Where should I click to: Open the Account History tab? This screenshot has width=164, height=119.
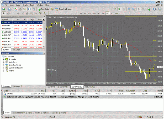pos(19,113)
